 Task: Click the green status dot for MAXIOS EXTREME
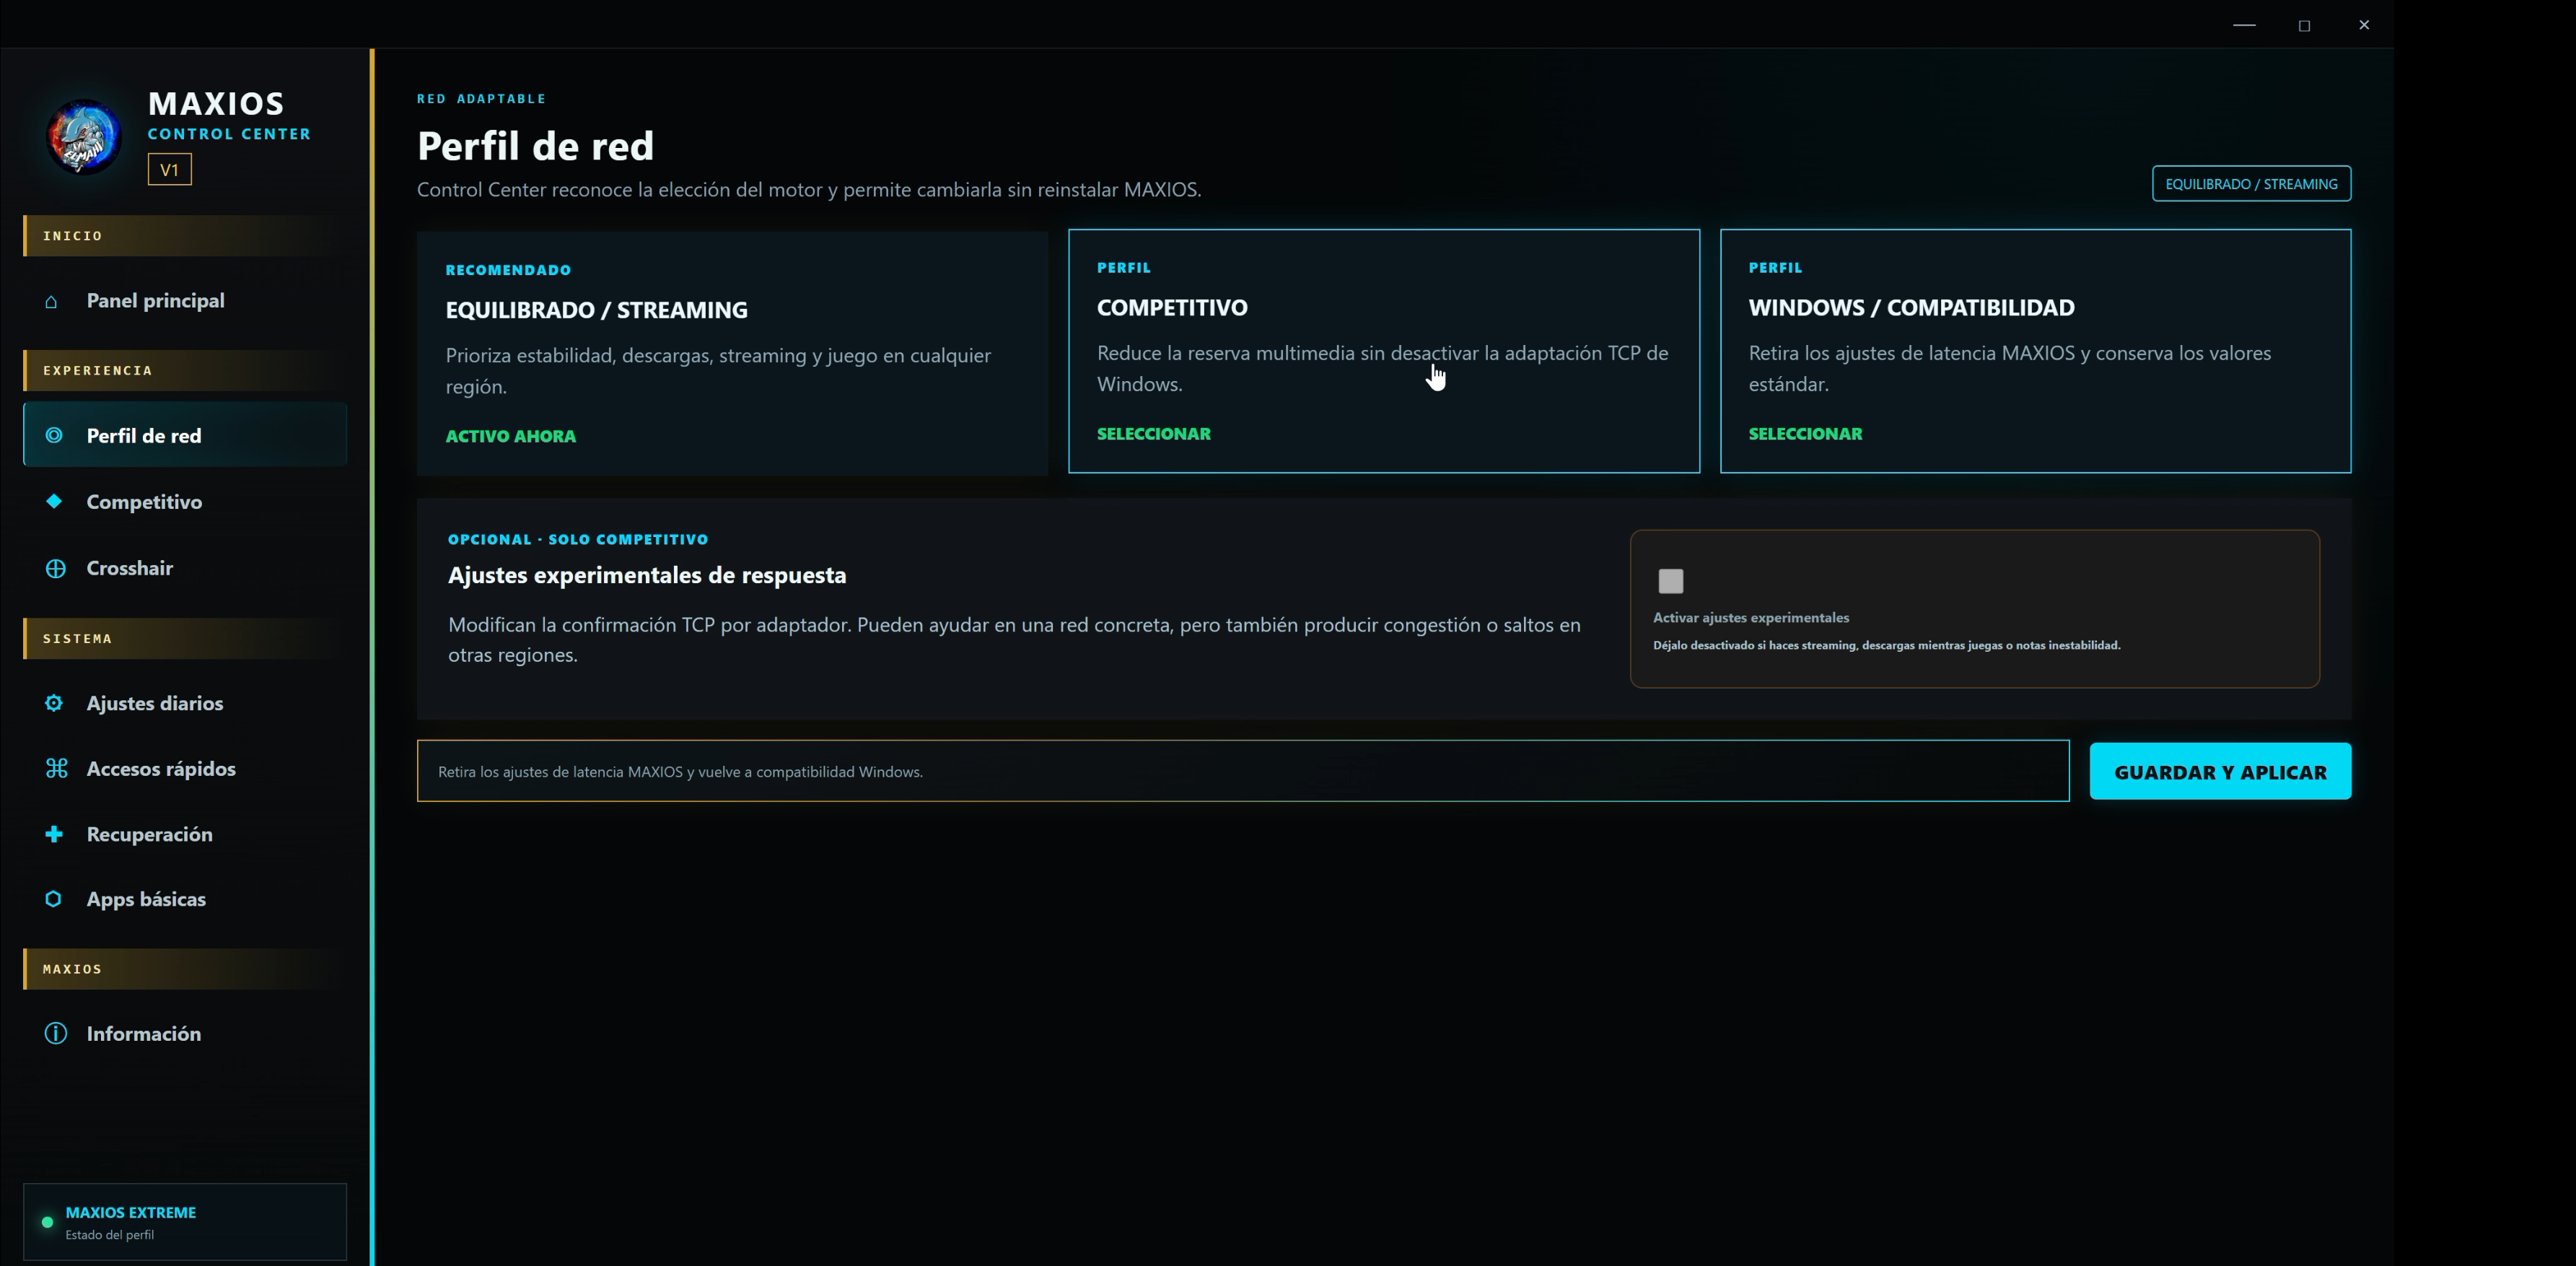pyautogui.click(x=47, y=1222)
